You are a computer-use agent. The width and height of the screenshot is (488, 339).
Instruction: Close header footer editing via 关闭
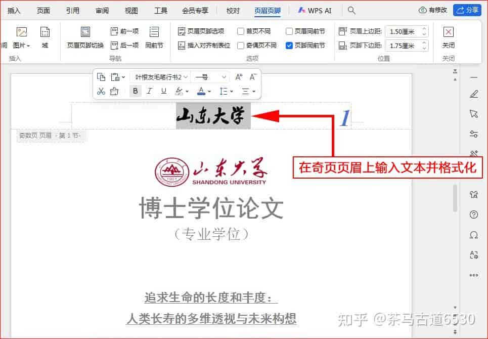448,37
